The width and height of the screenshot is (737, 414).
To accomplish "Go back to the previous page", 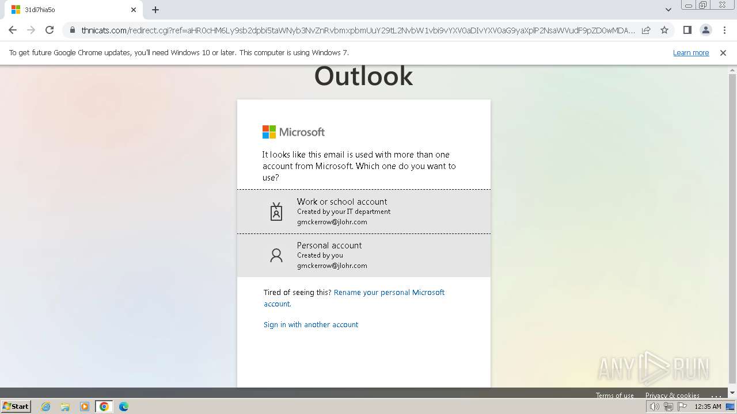I will click(x=13, y=30).
